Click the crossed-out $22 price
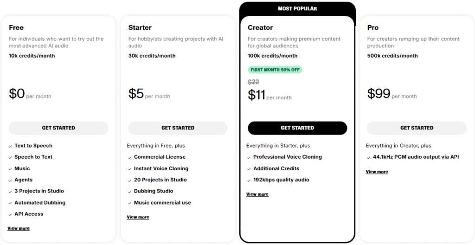The image size is (475, 245). click(x=253, y=82)
